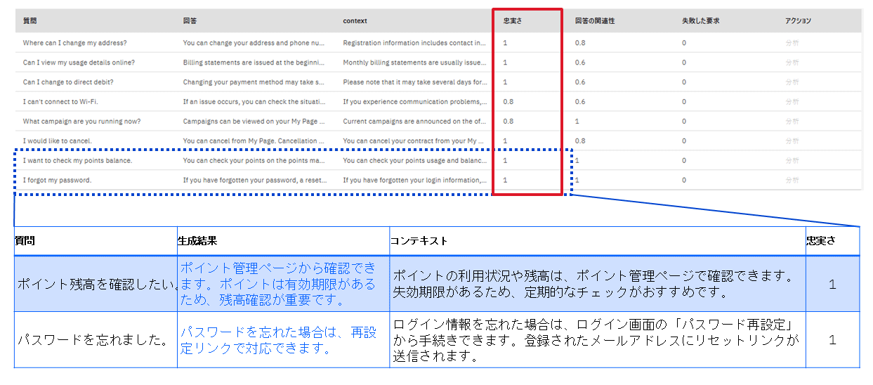Click the context column header
The width and height of the screenshot is (873, 385).
(355, 21)
